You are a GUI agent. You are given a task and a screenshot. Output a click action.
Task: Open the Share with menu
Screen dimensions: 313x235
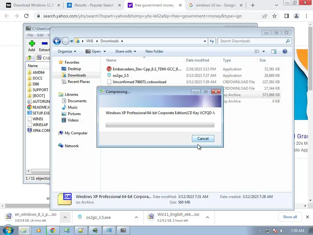pos(126,51)
